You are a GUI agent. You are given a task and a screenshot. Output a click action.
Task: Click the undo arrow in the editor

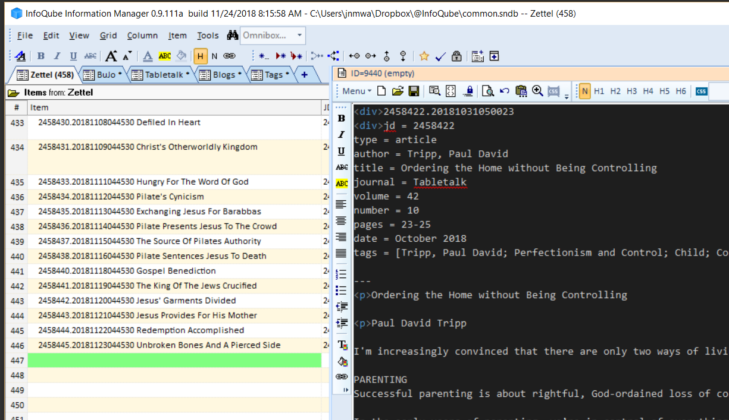tap(505, 91)
